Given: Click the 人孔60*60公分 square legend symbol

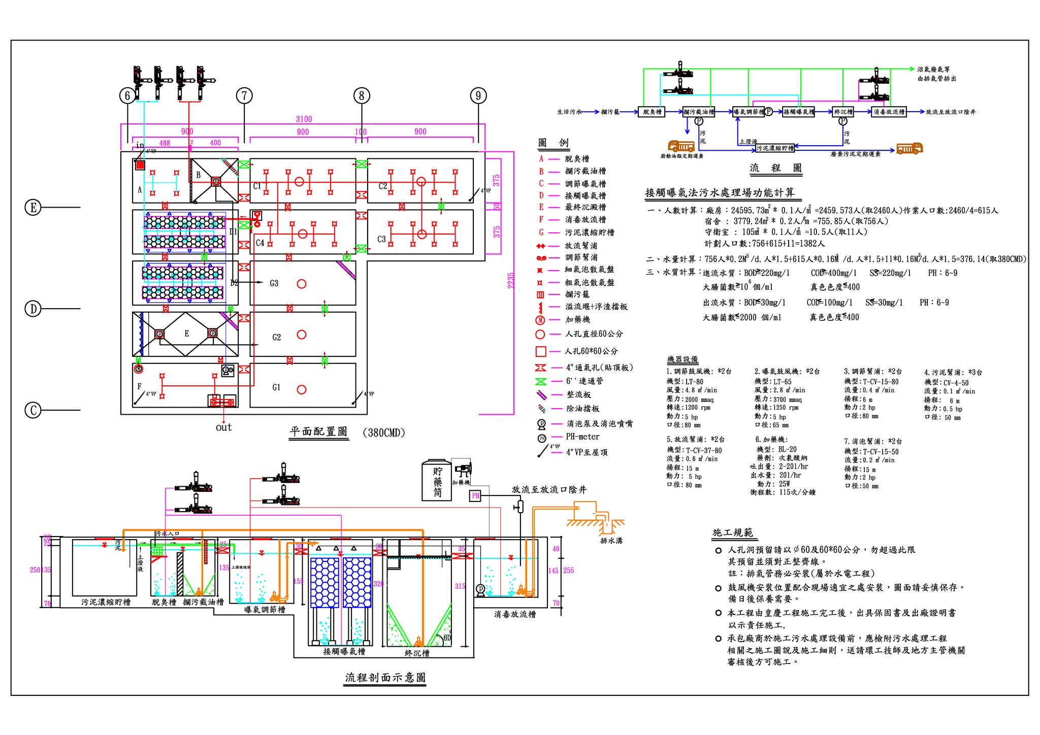Looking at the screenshot, I should click(541, 351).
